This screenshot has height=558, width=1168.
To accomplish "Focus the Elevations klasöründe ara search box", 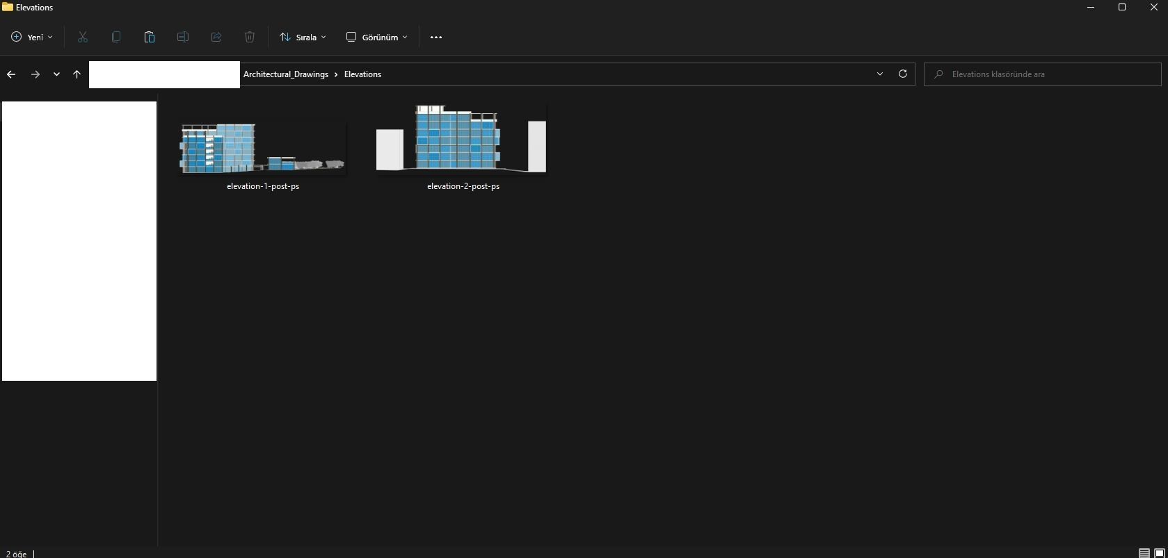I will click(x=1042, y=74).
